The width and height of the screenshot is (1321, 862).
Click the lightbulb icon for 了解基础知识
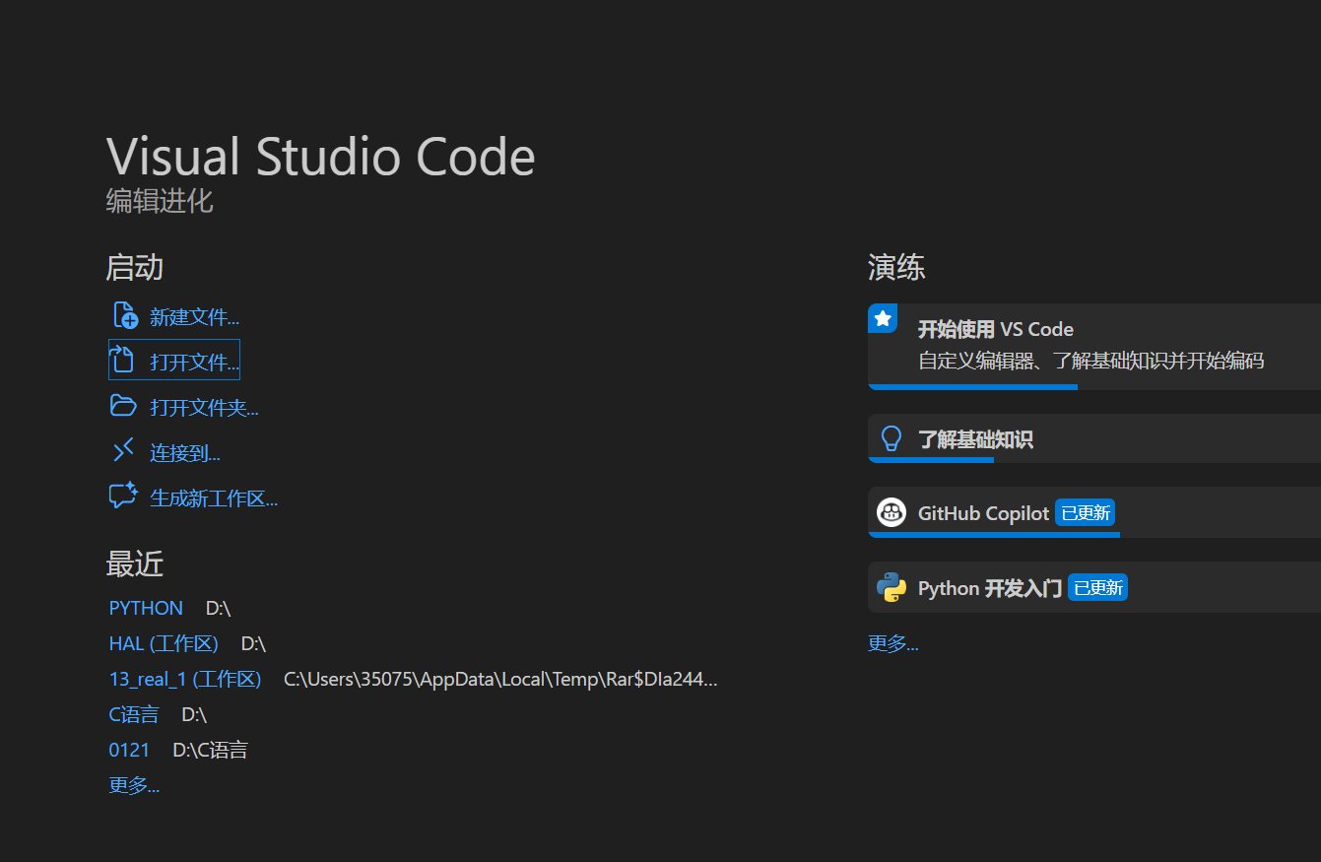892,438
